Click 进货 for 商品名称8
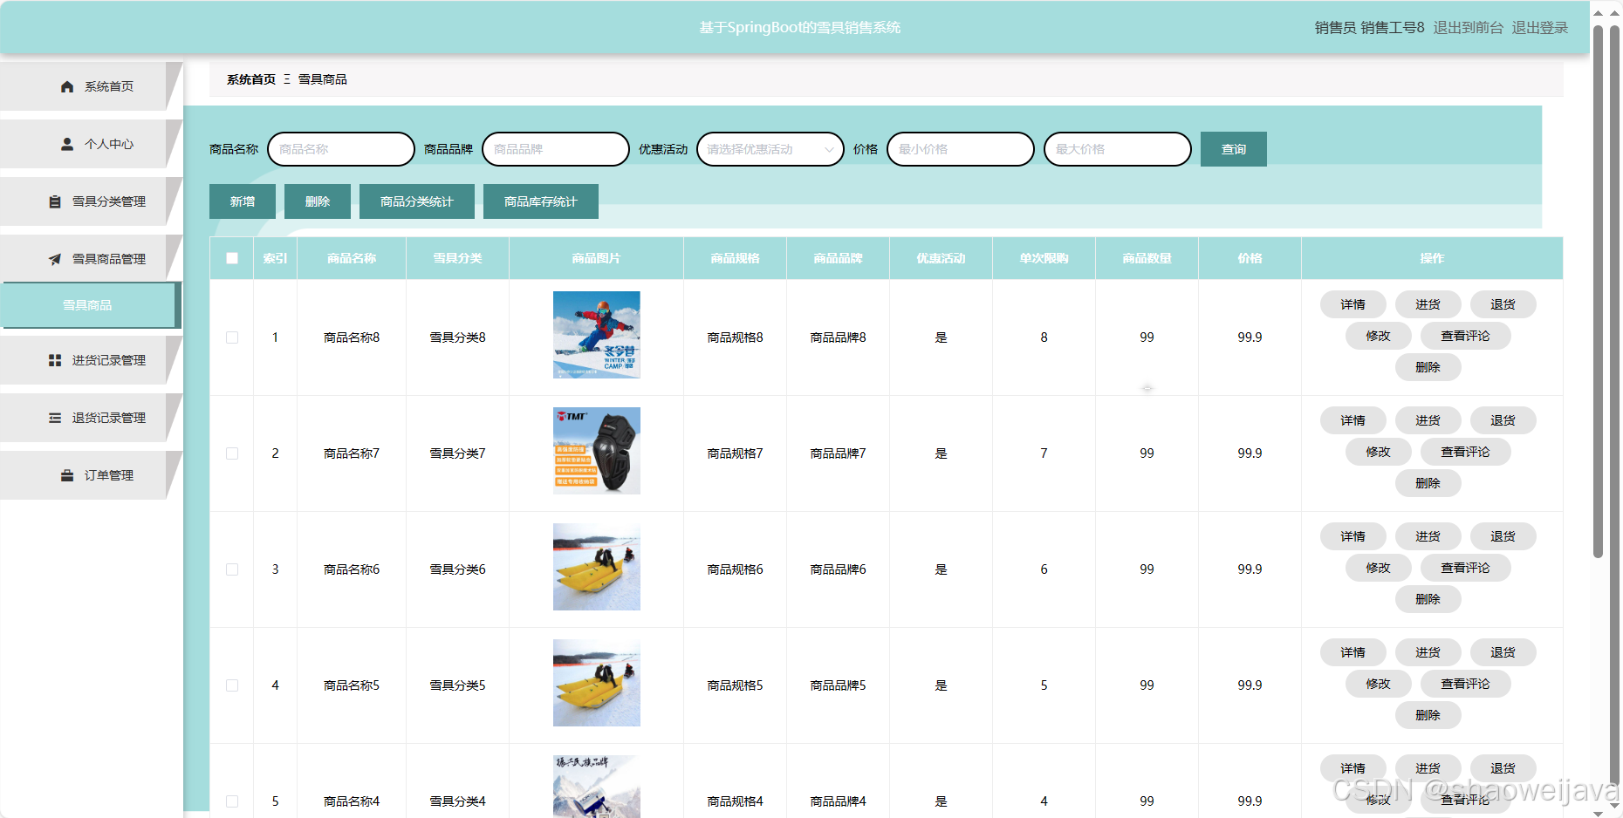 coord(1428,304)
